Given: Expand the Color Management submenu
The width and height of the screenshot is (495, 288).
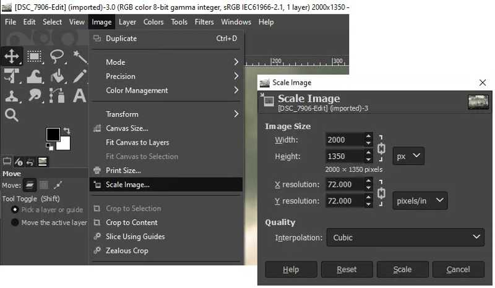Looking at the screenshot, I should (x=166, y=90).
